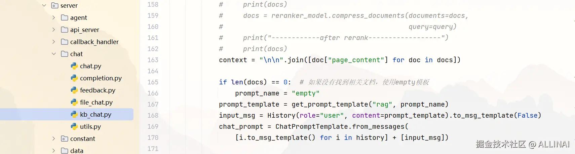Image resolution: width=575 pixels, height=154 pixels.
Task: Click the Python icon beside chat.py
Action: [x=74, y=66]
